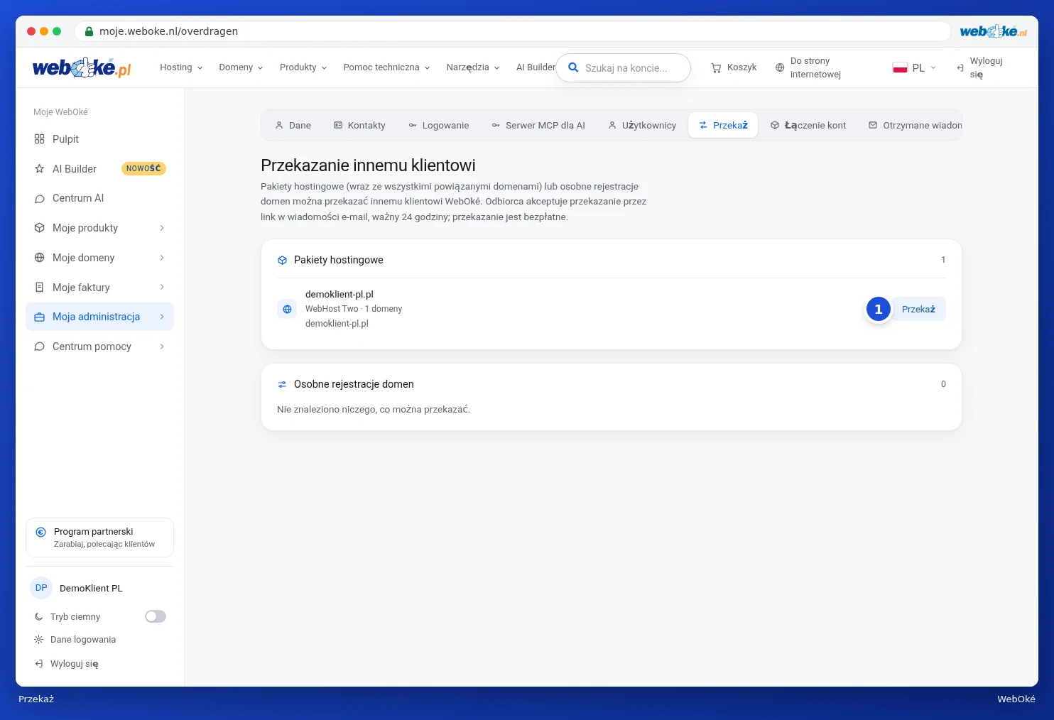Open the Produkty dropdown menu
This screenshot has width=1054, height=720.
coord(303,67)
